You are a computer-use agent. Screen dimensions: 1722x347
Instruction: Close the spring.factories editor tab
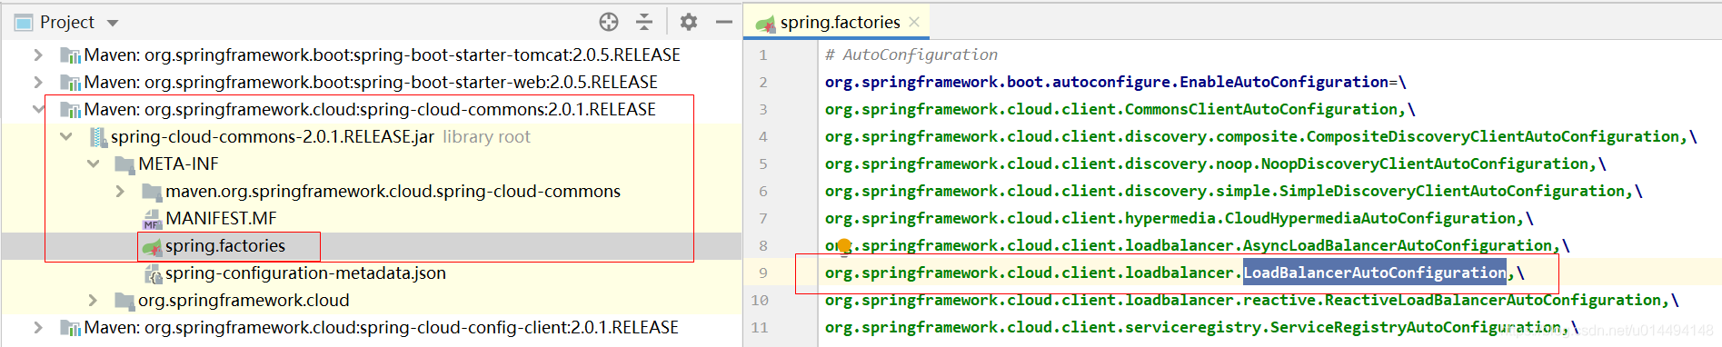pos(914,22)
